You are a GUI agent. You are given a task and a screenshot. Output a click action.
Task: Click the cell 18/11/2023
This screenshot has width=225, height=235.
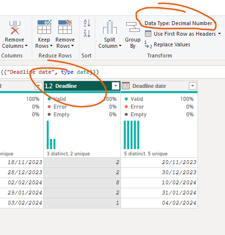click(x=22, y=163)
